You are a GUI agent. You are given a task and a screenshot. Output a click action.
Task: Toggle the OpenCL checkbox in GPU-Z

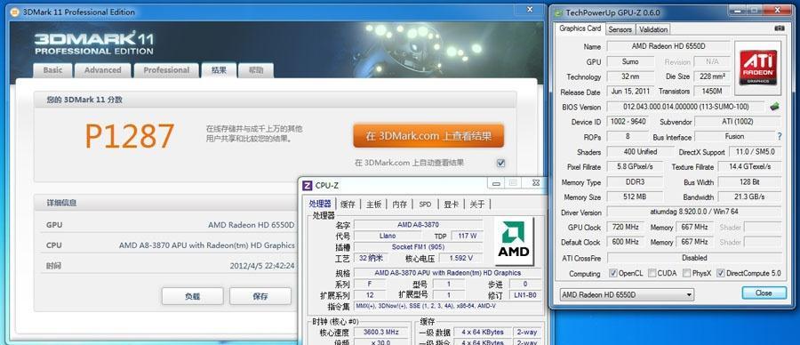click(613, 273)
